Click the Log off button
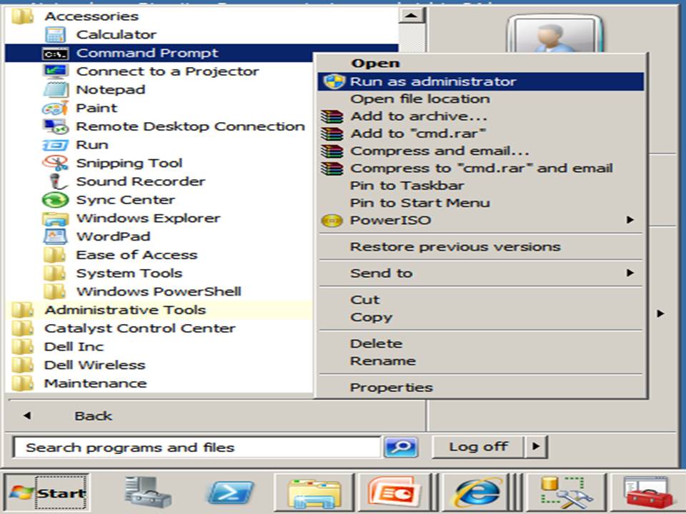The width and height of the screenshot is (686, 514). click(479, 447)
